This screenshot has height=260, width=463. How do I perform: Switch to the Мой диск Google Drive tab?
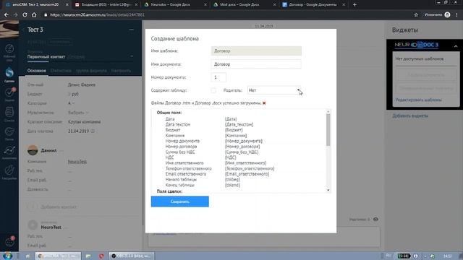[x=244, y=4]
